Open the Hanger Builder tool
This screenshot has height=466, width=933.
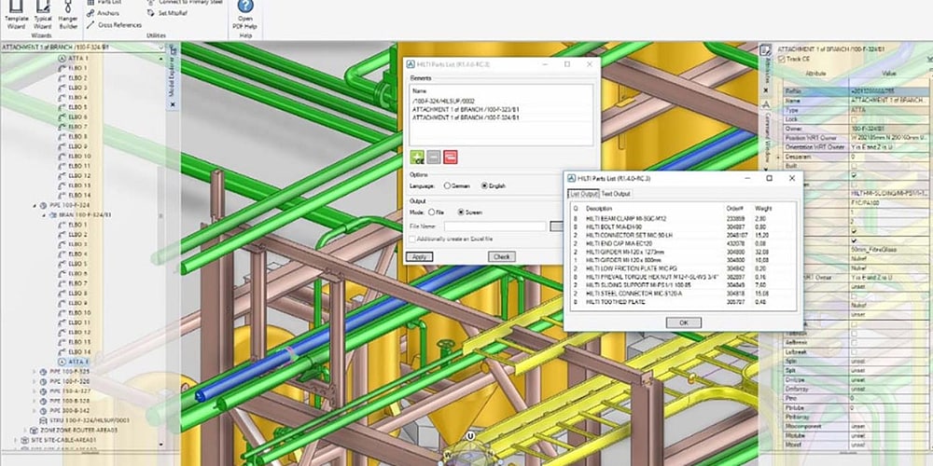coord(68,15)
